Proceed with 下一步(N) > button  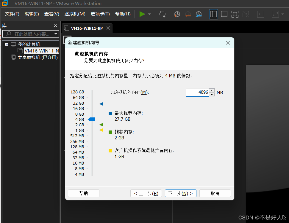(x=181, y=193)
